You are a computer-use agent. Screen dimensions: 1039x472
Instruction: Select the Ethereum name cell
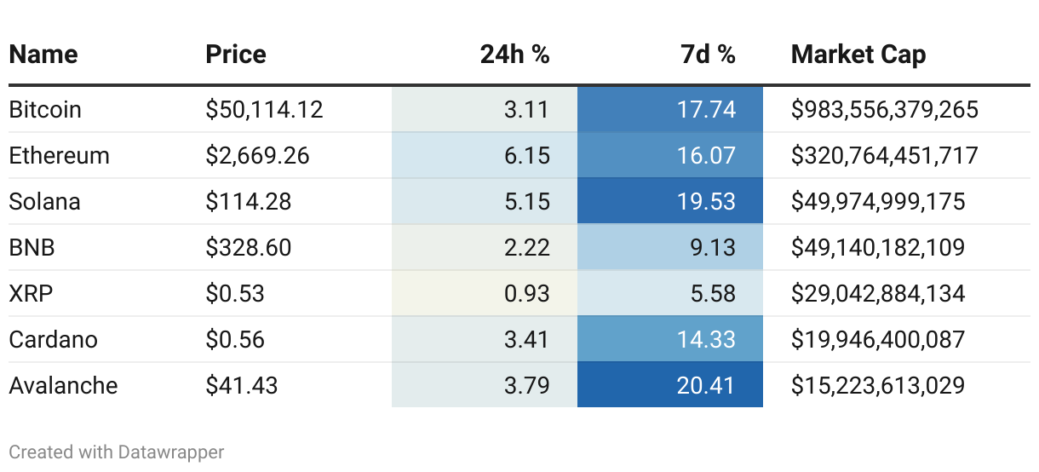60,156
